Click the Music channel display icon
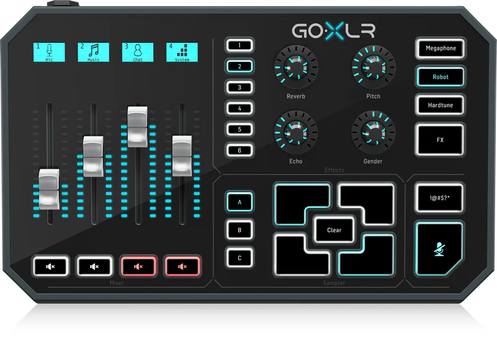 (94, 52)
